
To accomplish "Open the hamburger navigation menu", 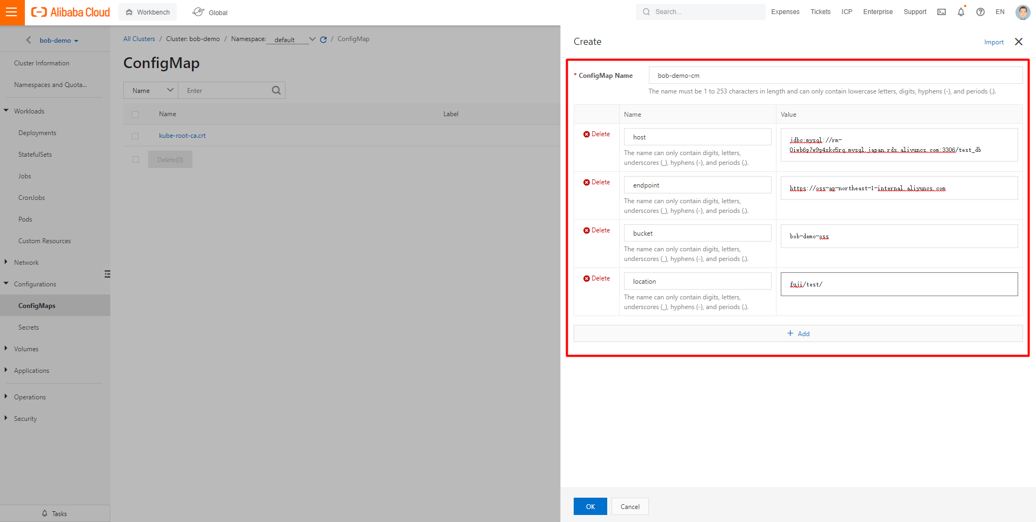I will coord(12,12).
